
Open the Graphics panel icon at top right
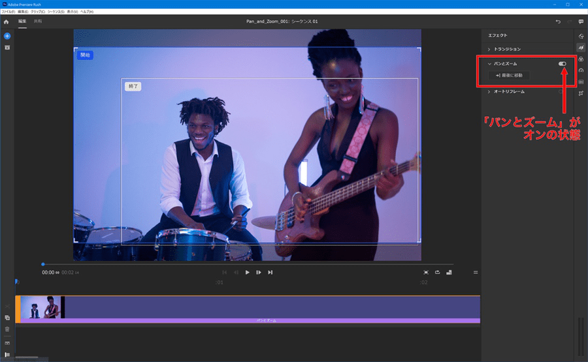point(581,36)
